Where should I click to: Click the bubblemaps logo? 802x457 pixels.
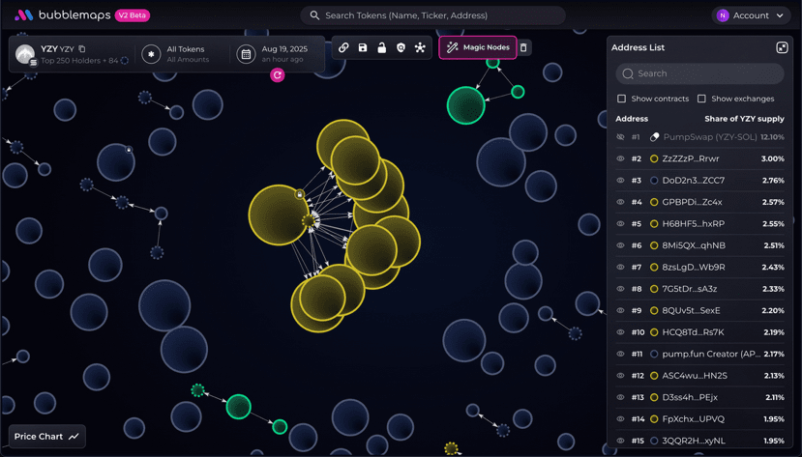tap(62, 15)
